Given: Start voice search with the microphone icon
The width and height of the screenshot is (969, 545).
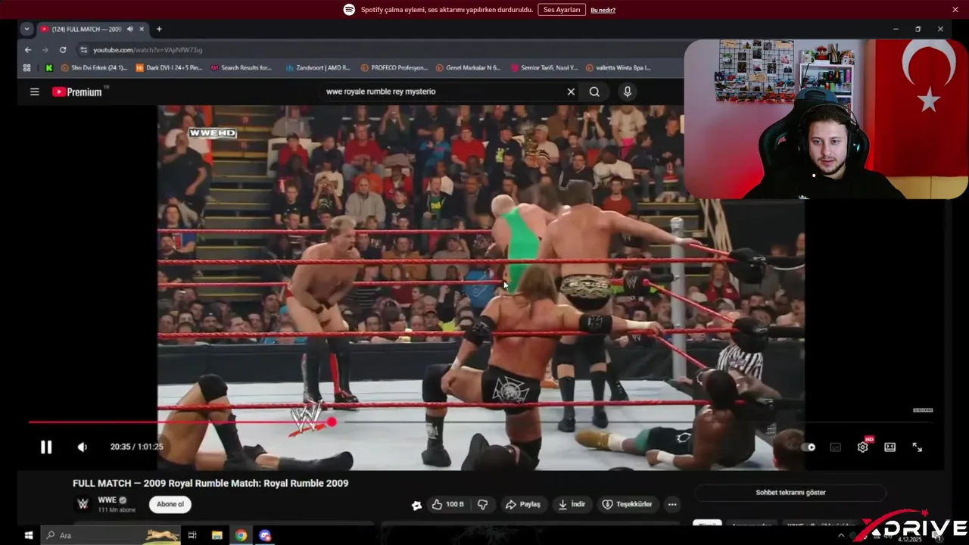Looking at the screenshot, I should coord(627,92).
